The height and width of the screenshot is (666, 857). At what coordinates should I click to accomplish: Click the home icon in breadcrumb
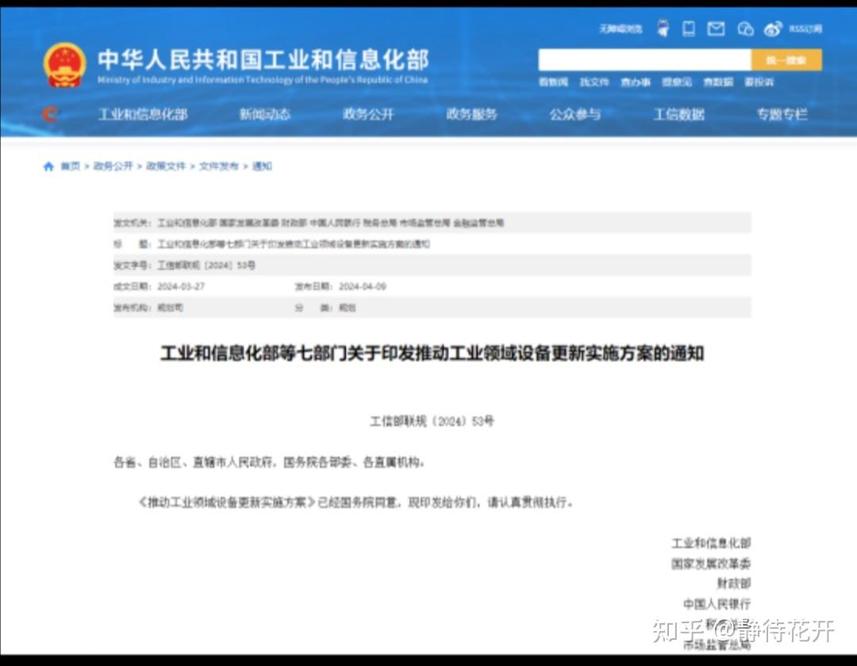[48, 166]
